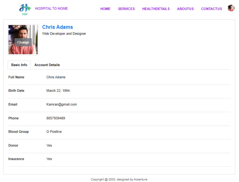Click Chris Adams profile picture
Screen dimensions: 239x182
point(23,40)
